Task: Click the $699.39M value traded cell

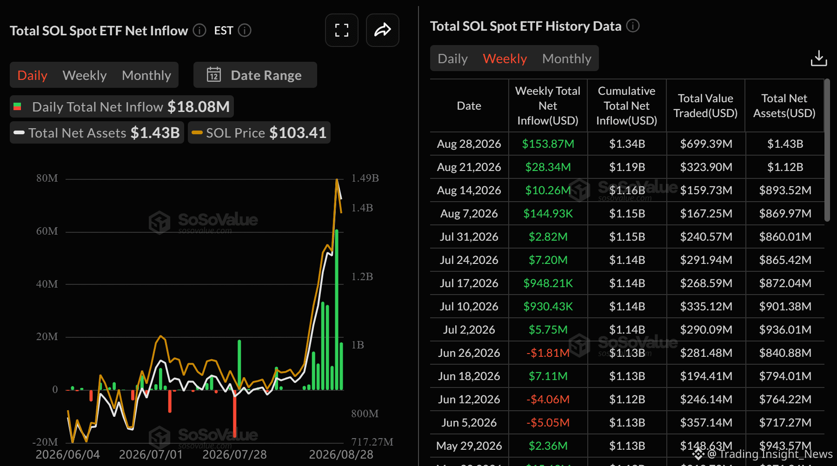Action: coord(706,144)
